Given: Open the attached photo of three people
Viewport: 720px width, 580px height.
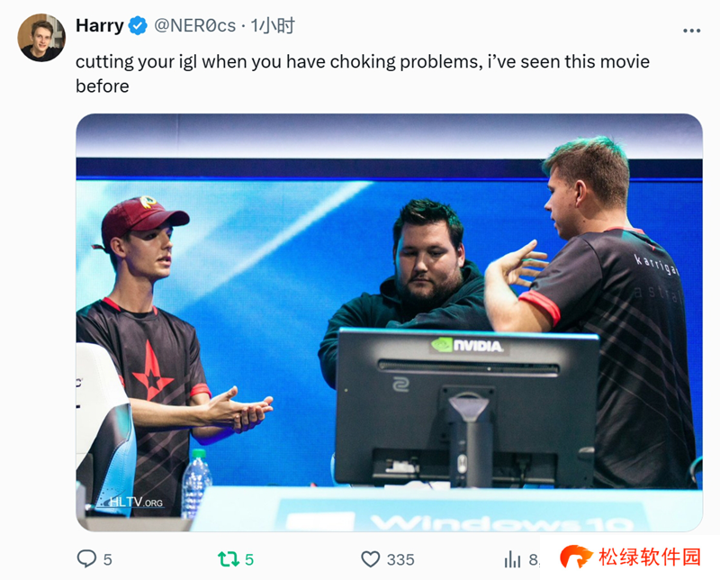Looking at the screenshot, I should coord(389,322).
